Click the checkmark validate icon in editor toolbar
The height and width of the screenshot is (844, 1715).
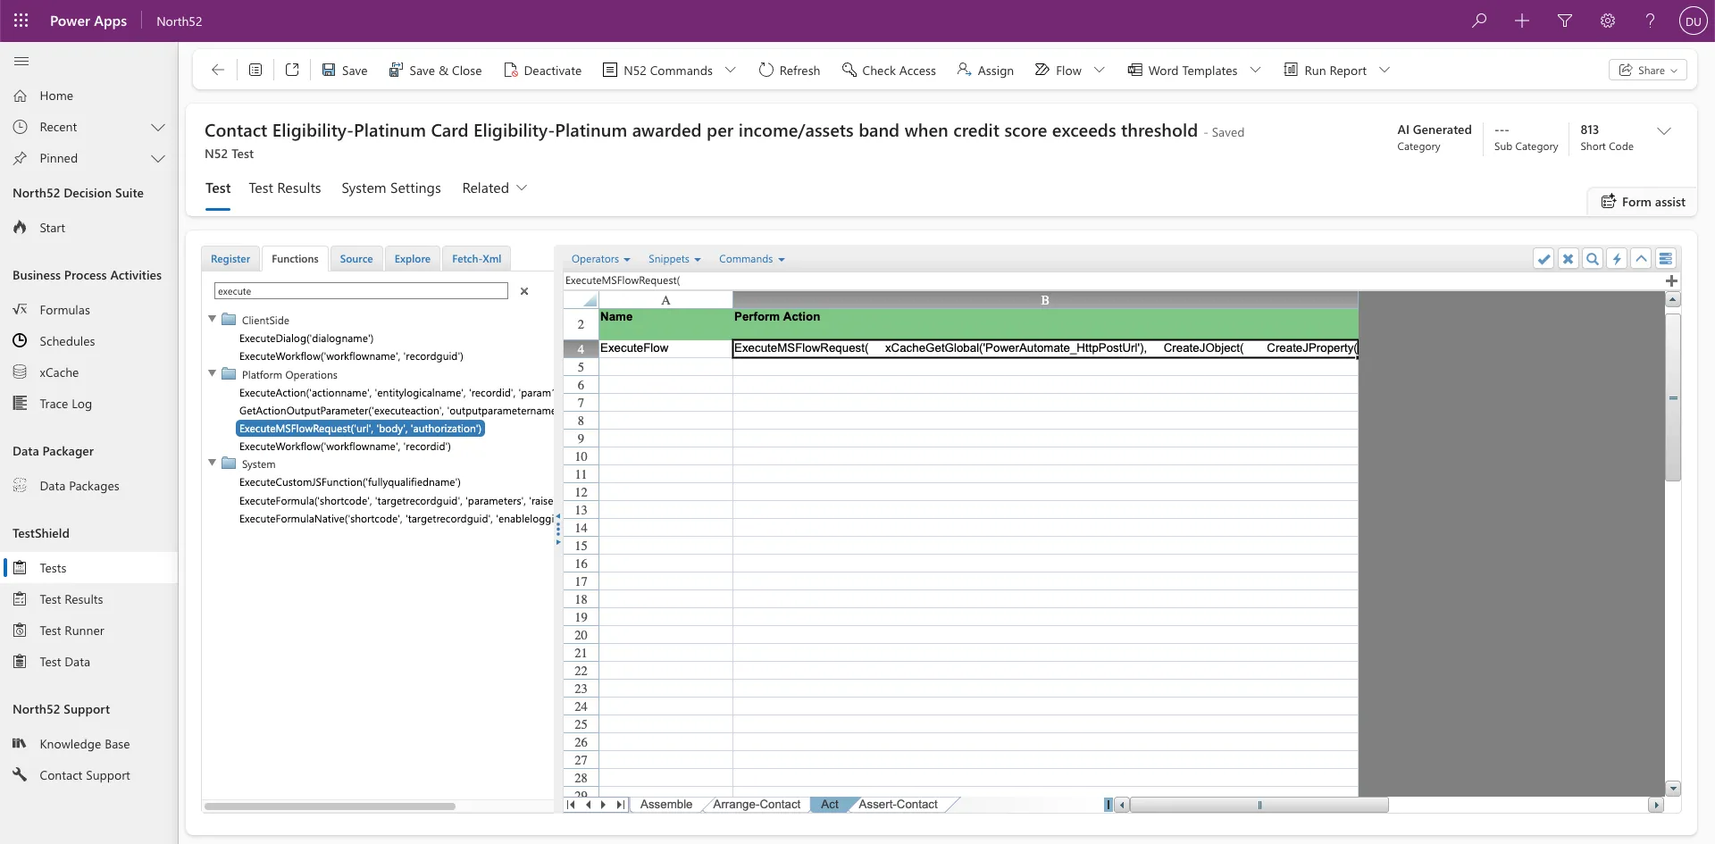(1543, 259)
